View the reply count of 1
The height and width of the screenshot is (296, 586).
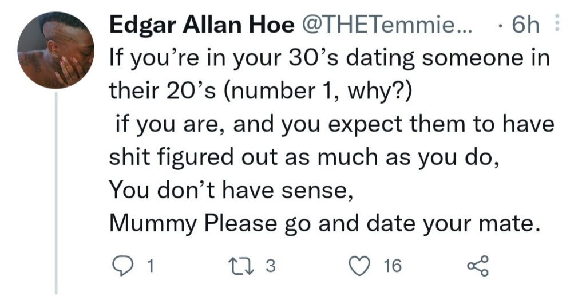tap(150, 266)
